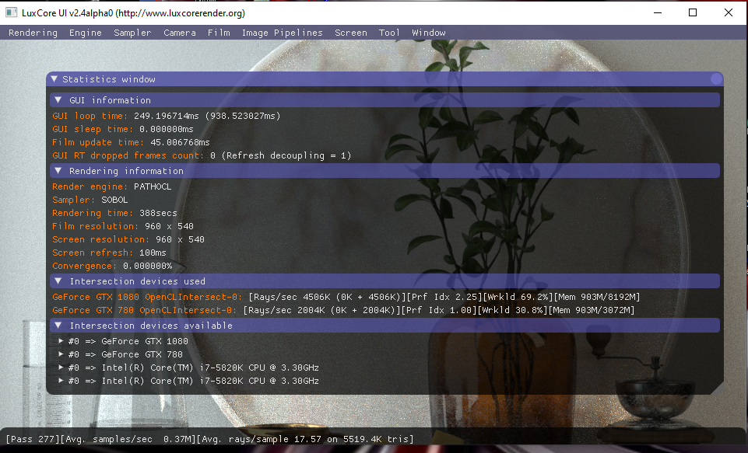
Task: Open the Tool menu
Action: 389,33
